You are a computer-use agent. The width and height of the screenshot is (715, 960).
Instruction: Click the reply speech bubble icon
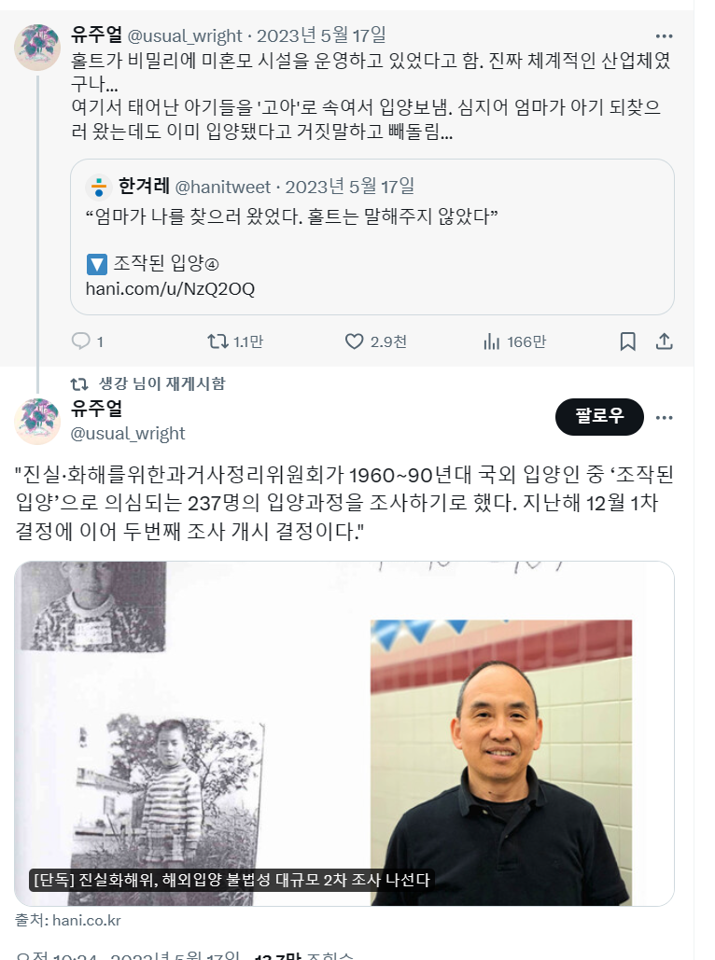pyautogui.click(x=81, y=341)
